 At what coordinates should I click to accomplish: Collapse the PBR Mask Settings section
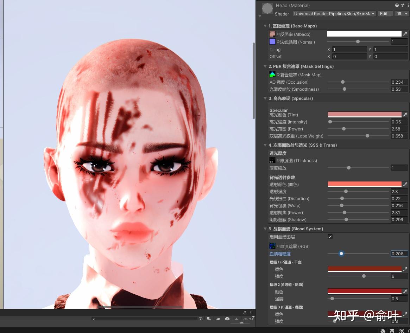tap(265, 66)
